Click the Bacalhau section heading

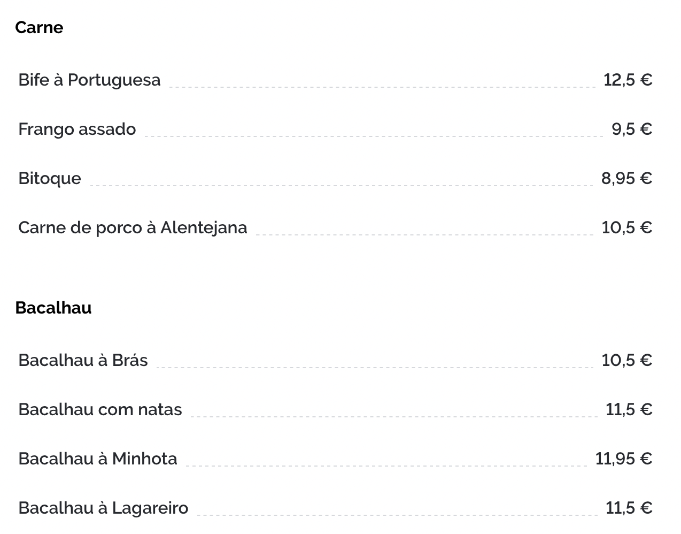[53, 308]
